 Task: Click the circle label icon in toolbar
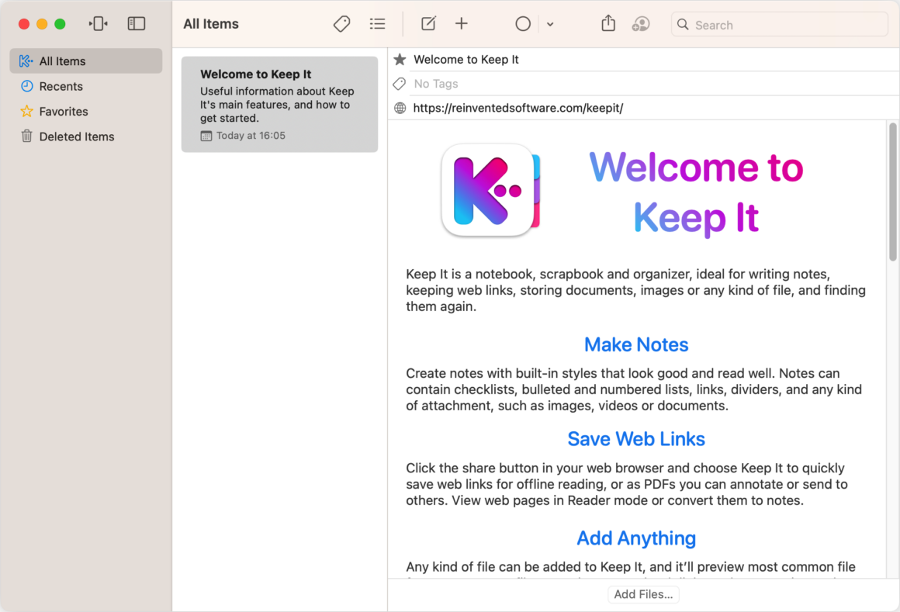click(x=523, y=24)
